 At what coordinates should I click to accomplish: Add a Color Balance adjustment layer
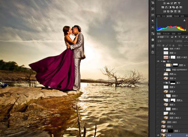166,7
